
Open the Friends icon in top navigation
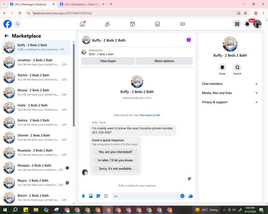click(x=107, y=24)
